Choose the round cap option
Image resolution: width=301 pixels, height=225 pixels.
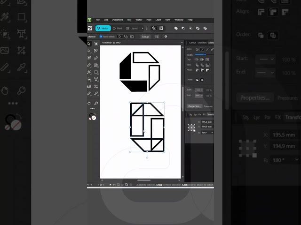point(197,60)
